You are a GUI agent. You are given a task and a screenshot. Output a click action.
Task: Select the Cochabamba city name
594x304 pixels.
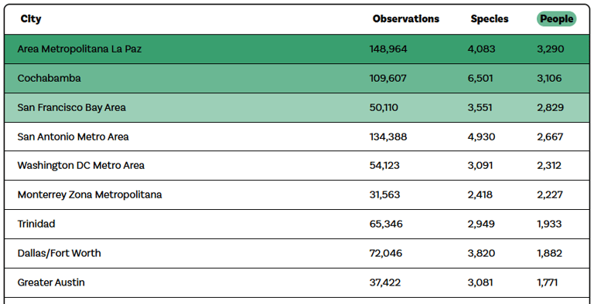49,78
